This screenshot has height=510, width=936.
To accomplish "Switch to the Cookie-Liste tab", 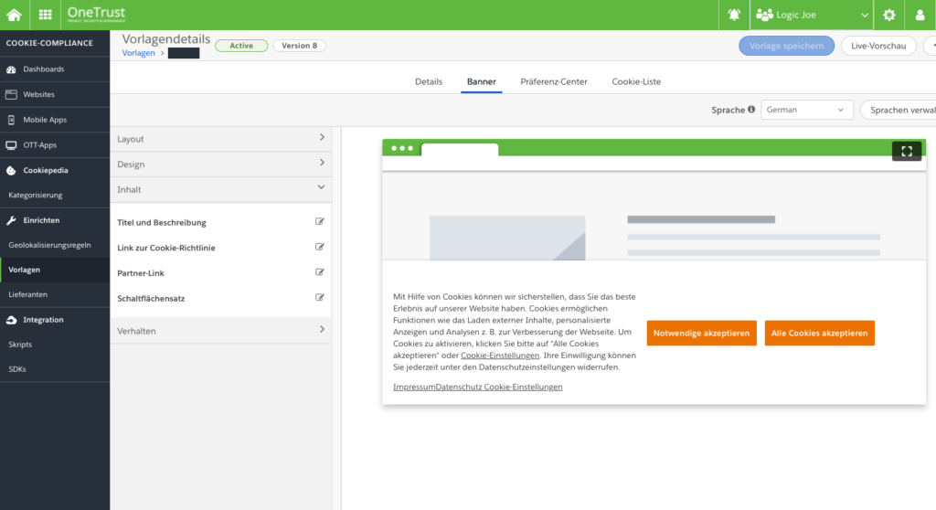I will click(x=636, y=82).
